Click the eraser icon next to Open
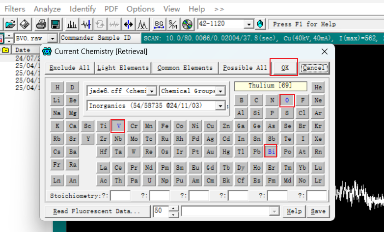The height and width of the screenshot is (232, 384). tap(25, 25)
